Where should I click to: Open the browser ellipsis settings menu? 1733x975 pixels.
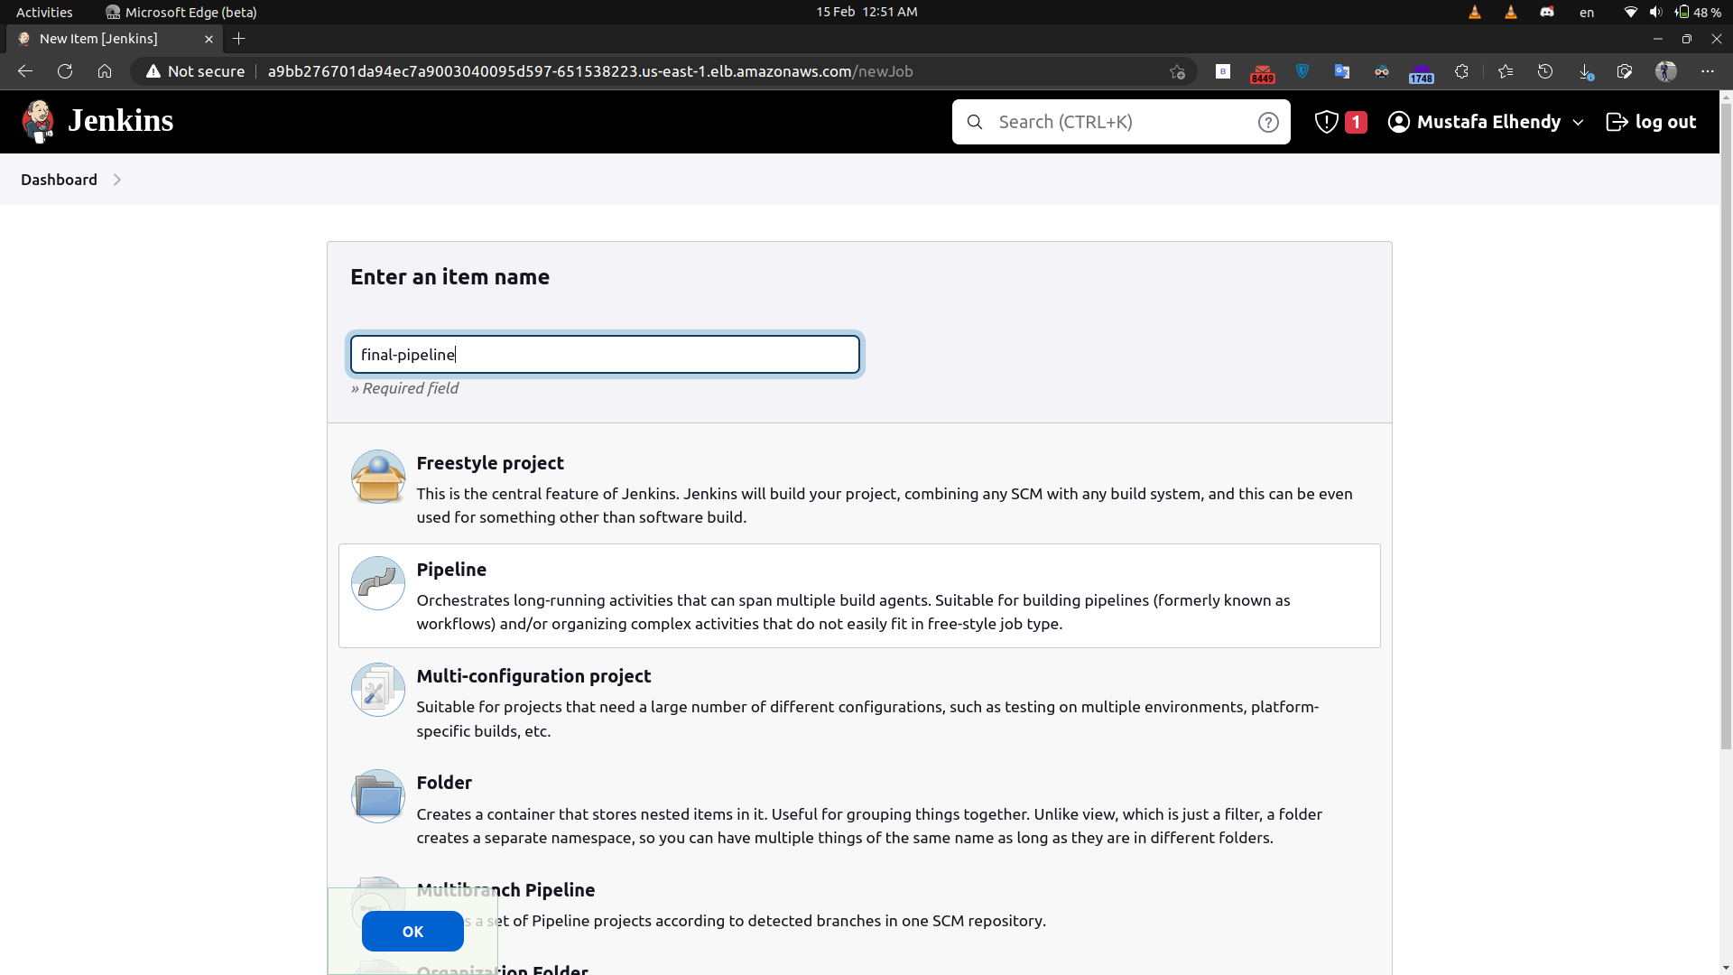tap(1708, 71)
